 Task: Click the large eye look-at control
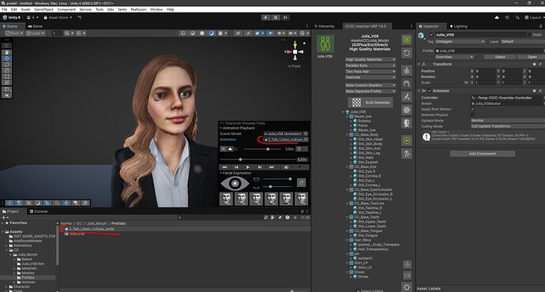point(235,183)
